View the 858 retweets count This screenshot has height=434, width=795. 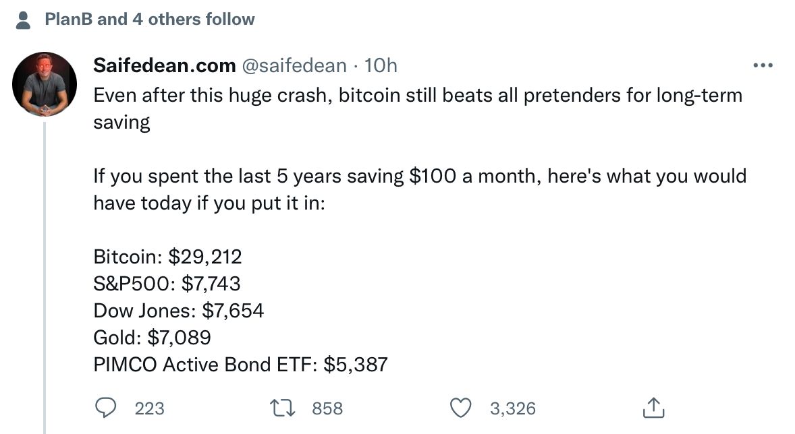(327, 408)
